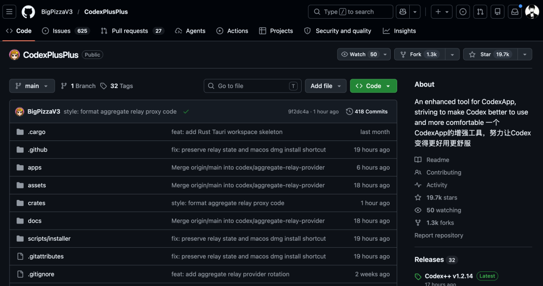Open the main branch selector

click(x=32, y=86)
